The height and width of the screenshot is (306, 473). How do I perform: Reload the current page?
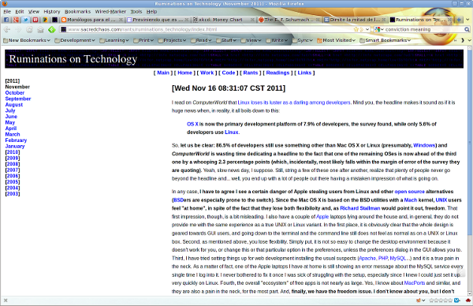tap(29, 29)
